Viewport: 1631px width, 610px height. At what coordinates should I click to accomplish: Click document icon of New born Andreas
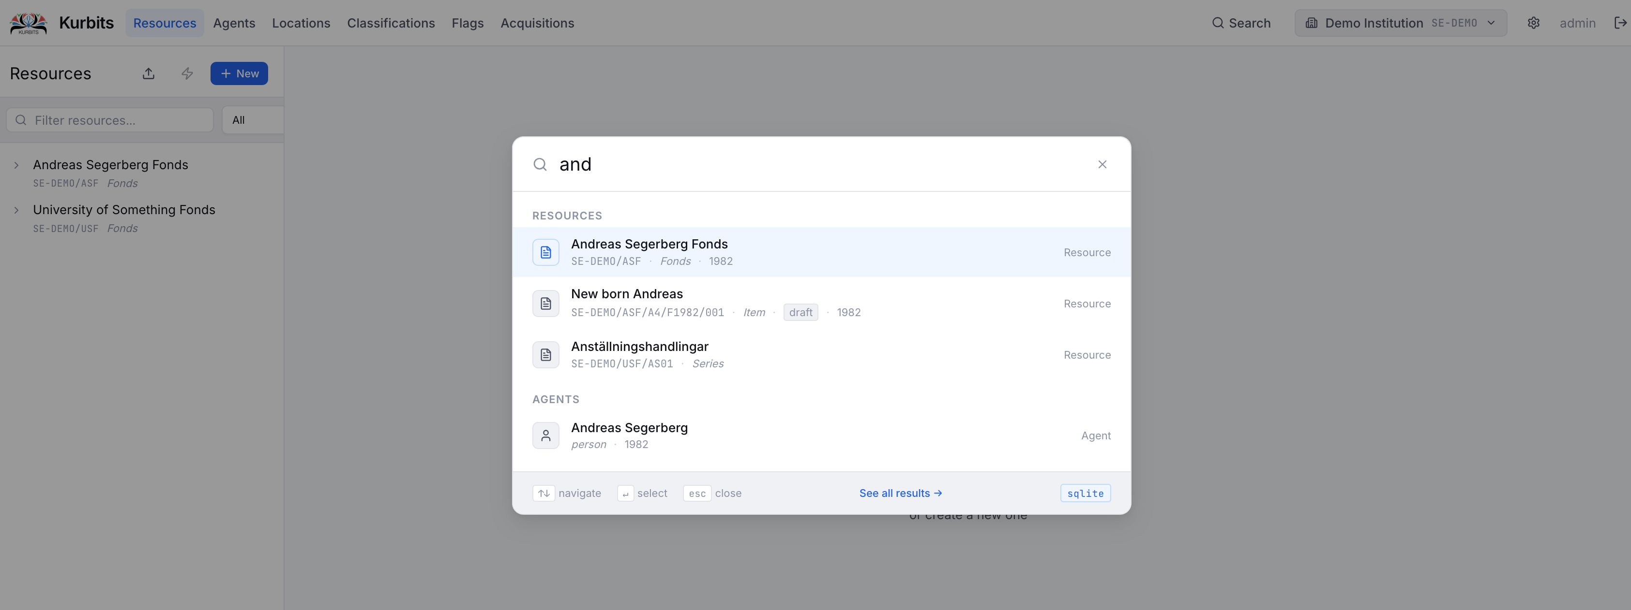pos(546,304)
